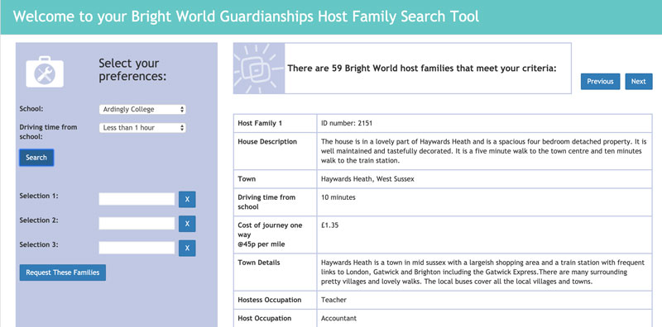The height and width of the screenshot is (327, 662).
Task: Clear Selection 3 with its X button
Action: coord(187,249)
